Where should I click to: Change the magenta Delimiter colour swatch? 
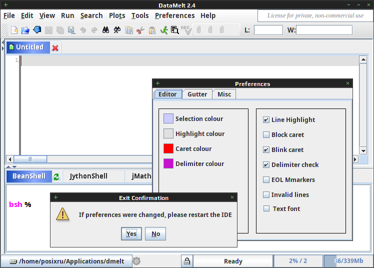pos(168,163)
